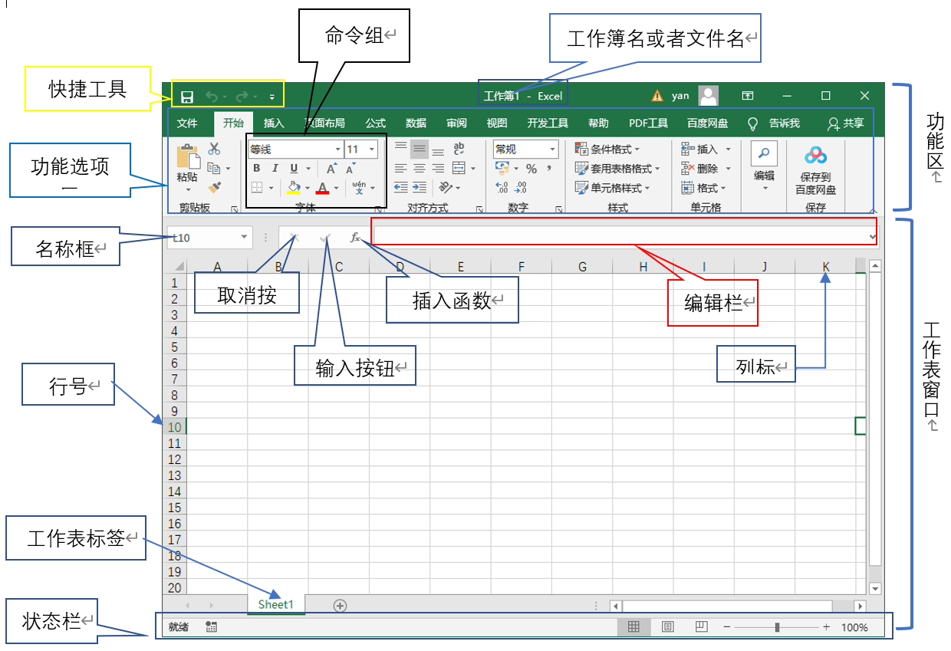Open 保存到百度网盘 cloud icon
Viewport: 951px width, 651px height.
click(x=815, y=156)
